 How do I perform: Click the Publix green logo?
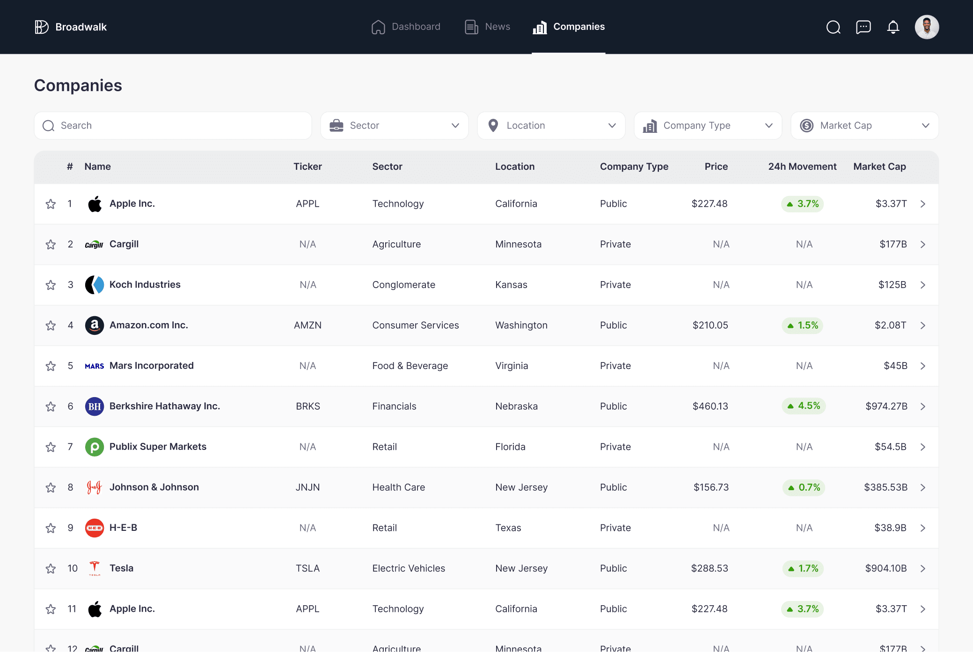(95, 447)
